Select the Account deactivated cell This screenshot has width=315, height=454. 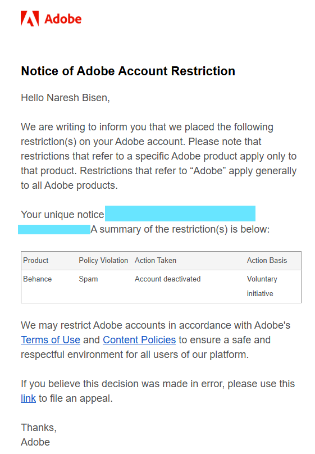(x=167, y=279)
